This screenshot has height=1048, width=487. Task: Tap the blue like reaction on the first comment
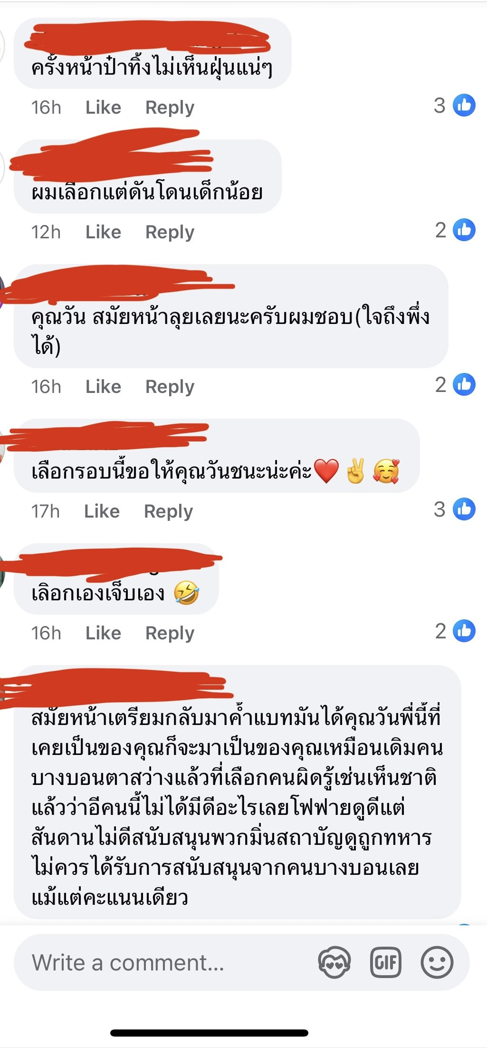(x=464, y=105)
